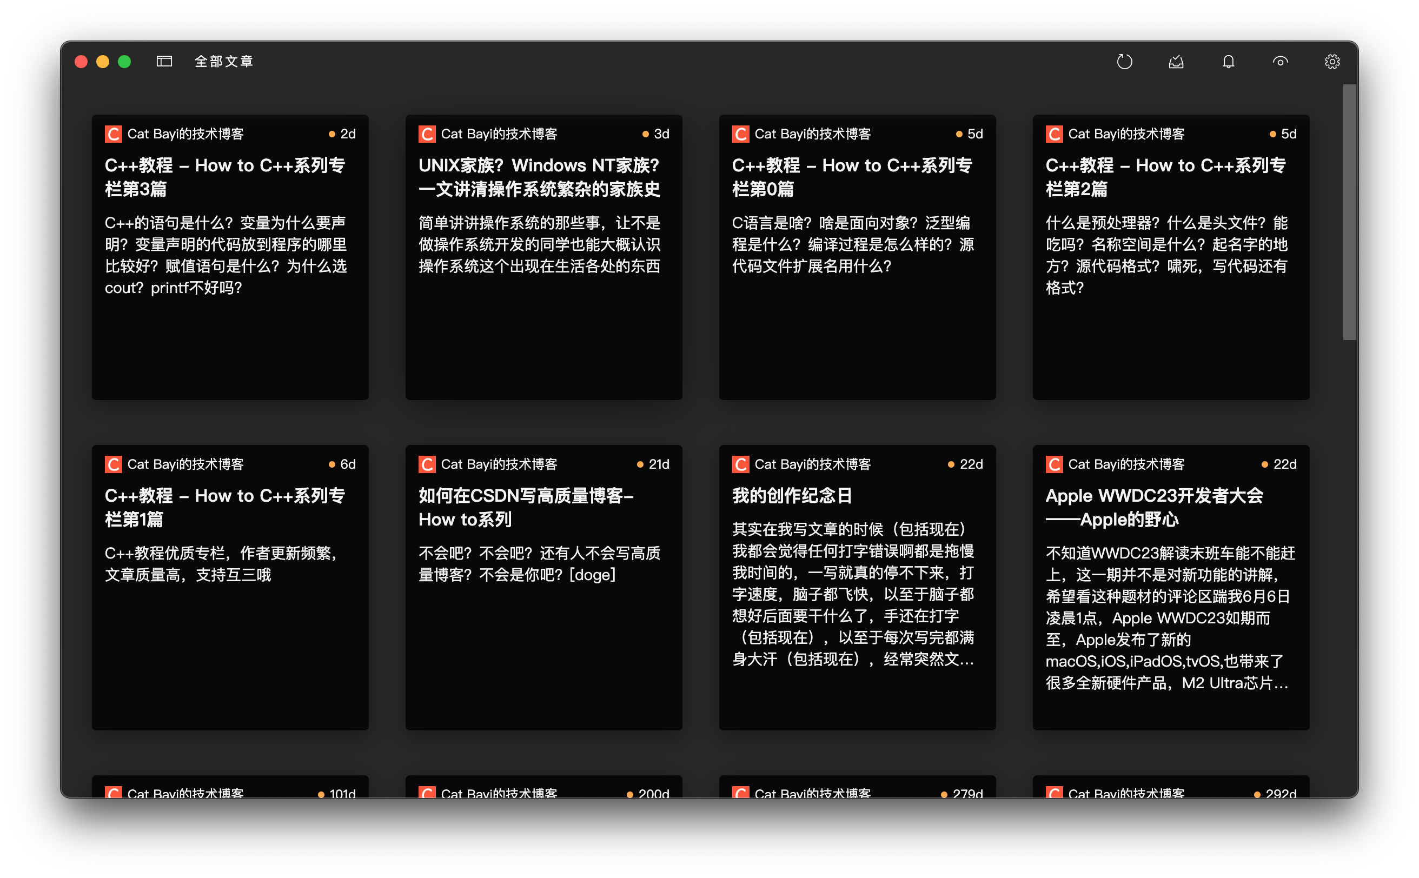Viewport: 1419px width, 878px height.
Task: Click the yellow minimize window button
Action: 103,62
